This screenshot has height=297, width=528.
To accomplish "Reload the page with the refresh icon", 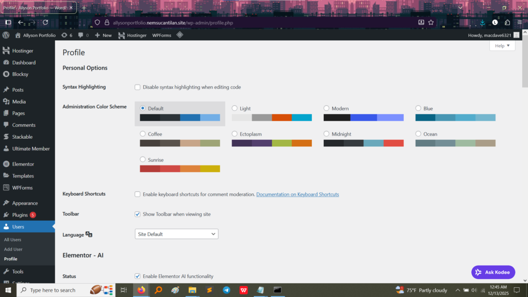I will (45, 22).
